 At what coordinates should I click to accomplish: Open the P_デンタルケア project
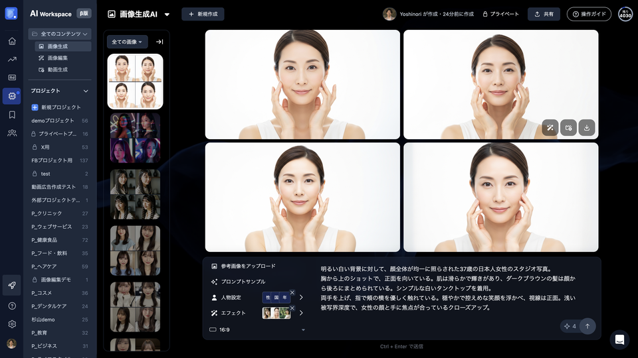60,306
